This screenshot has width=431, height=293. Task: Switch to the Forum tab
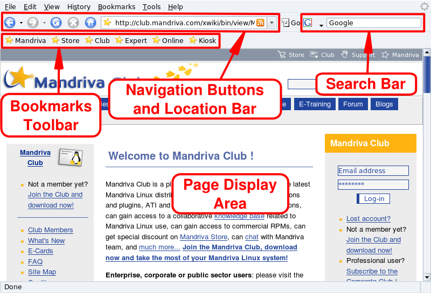coord(353,104)
